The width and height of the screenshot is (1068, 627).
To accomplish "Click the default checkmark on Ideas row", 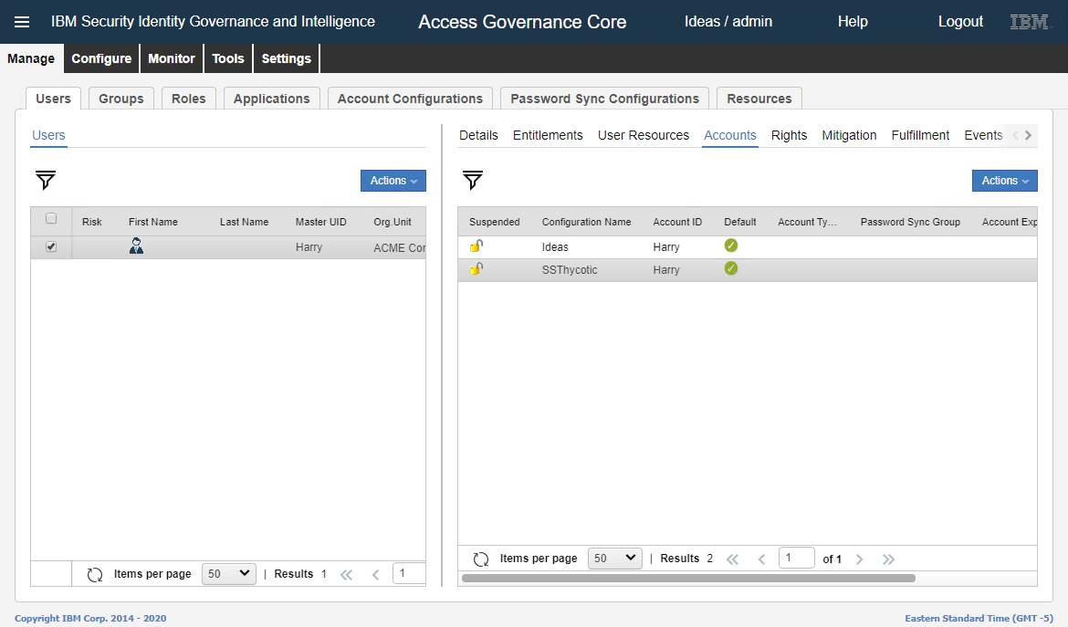I will (x=731, y=246).
